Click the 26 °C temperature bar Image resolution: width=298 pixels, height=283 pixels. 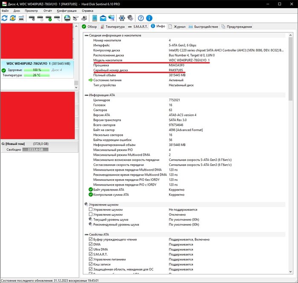(37, 75)
